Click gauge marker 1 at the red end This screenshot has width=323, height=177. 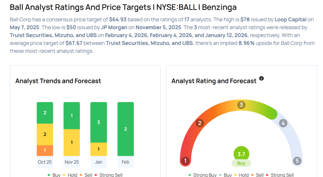tap(185, 161)
